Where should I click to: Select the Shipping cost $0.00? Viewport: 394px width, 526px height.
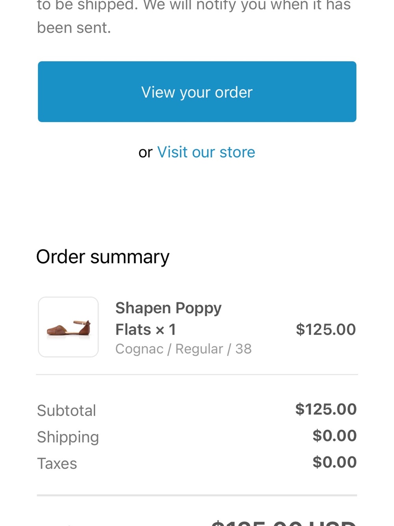click(335, 436)
